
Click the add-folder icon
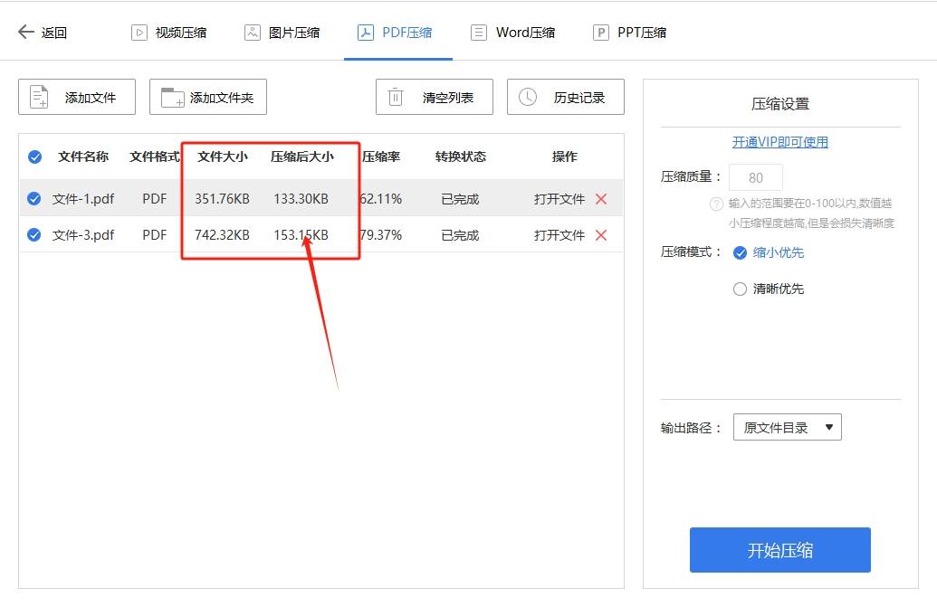172,98
